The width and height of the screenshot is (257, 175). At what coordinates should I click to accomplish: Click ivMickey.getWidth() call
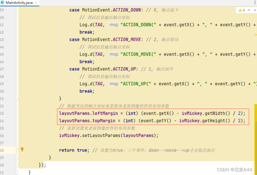pos(206,113)
